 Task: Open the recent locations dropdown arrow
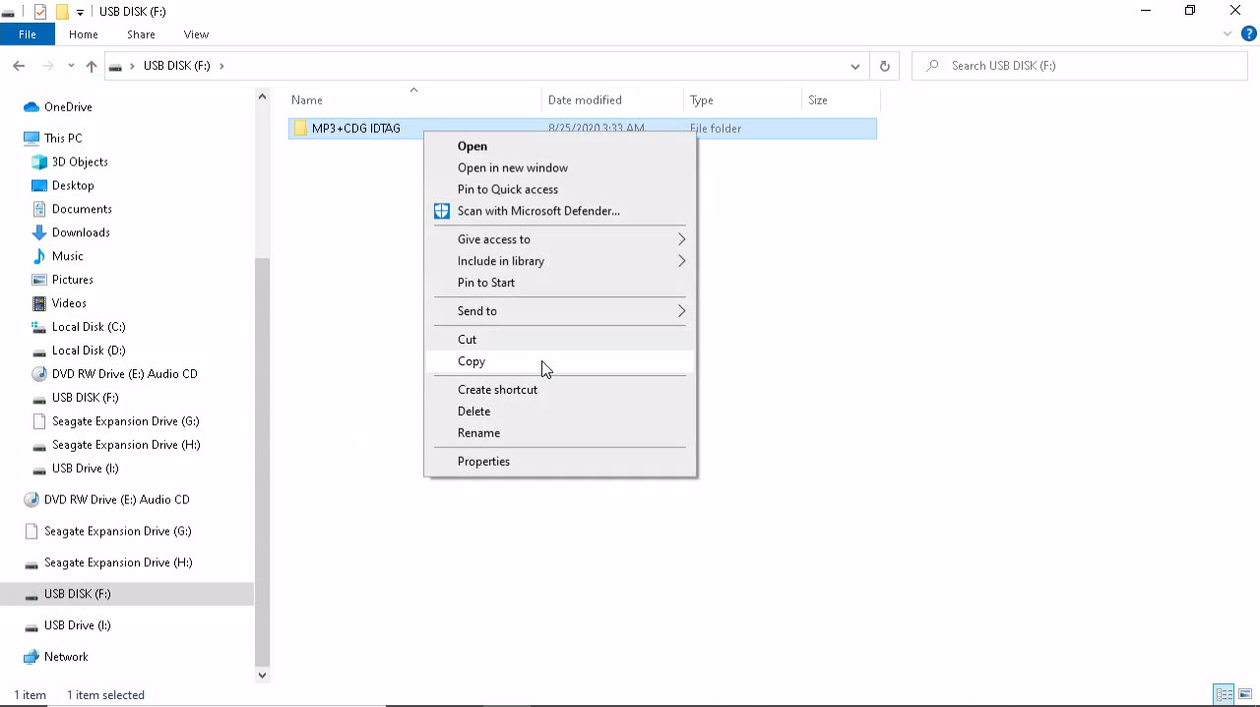(71, 66)
